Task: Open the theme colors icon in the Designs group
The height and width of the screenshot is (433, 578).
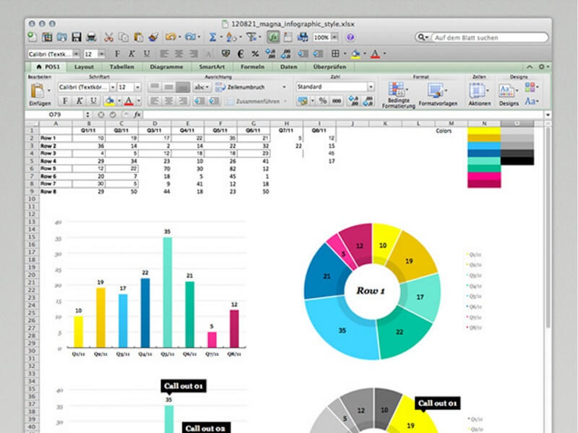Action: (530, 87)
